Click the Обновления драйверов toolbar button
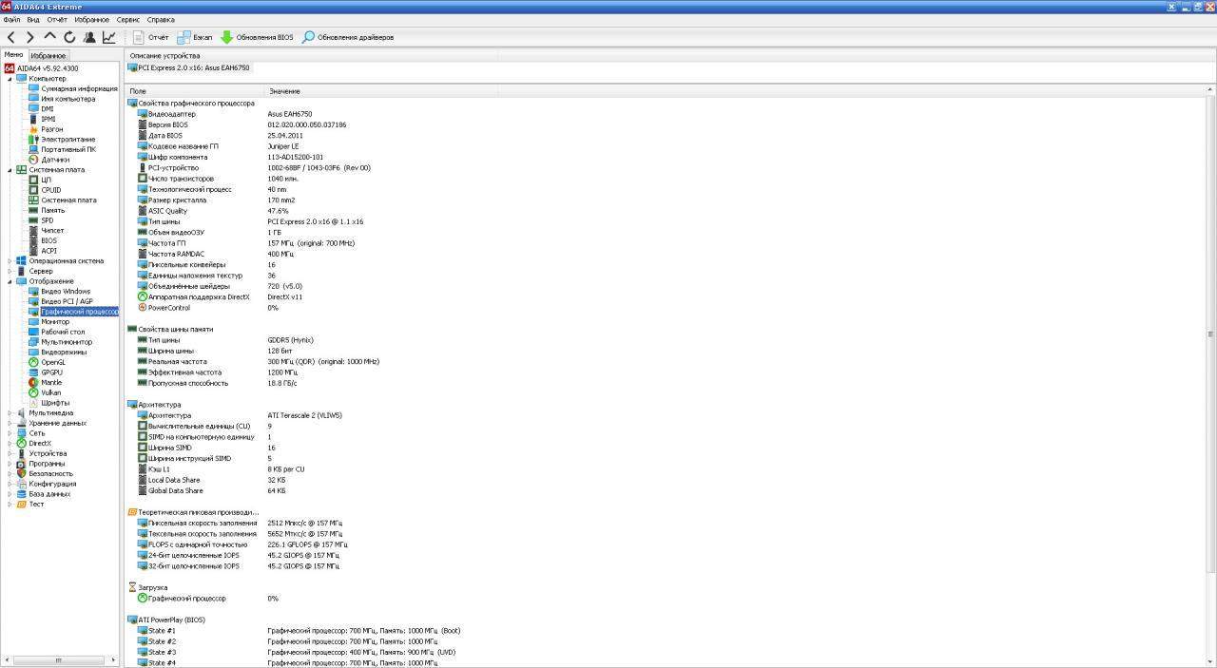Image resolution: width=1217 pixels, height=668 pixels. (x=348, y=37)
